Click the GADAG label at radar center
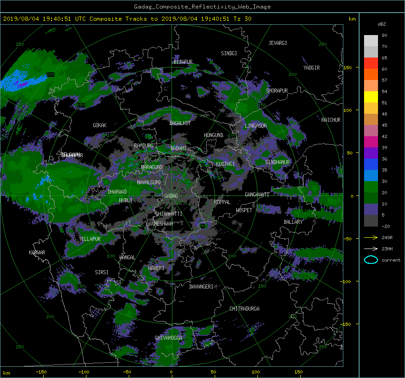 (x=171, y=196)
